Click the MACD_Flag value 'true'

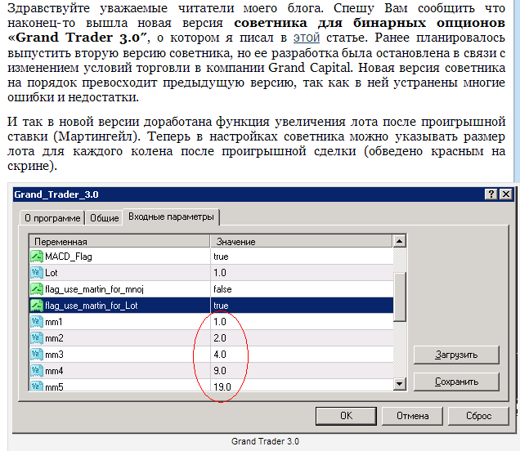pyautogui.click(x=221, y=257)
